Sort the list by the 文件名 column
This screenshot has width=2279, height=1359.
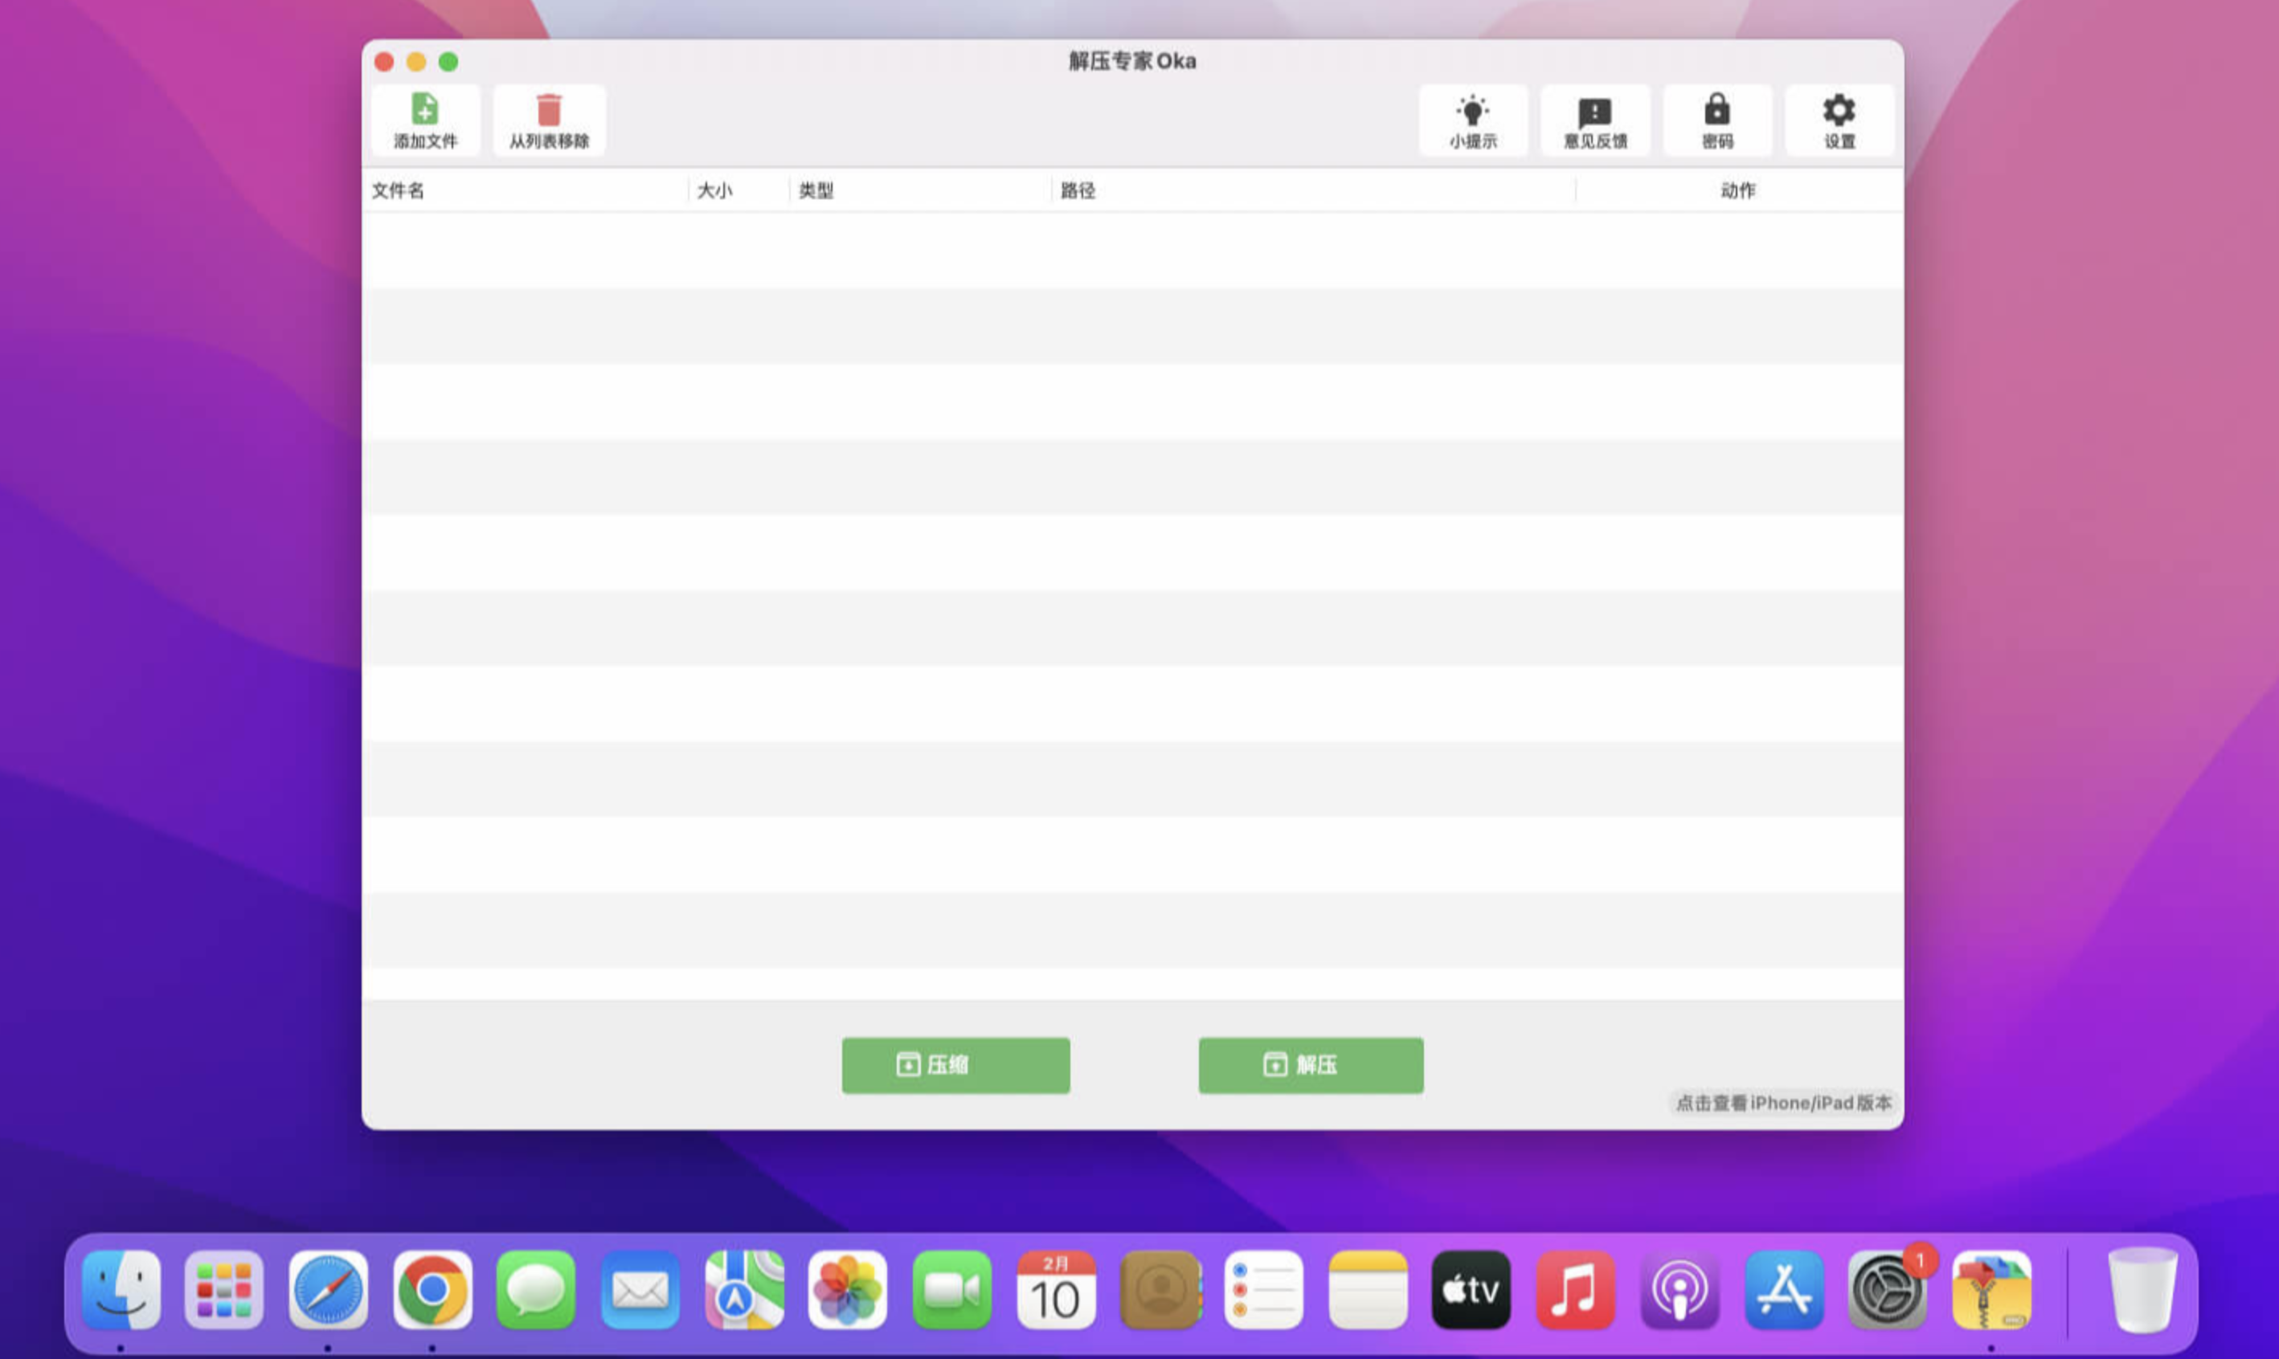399,190
